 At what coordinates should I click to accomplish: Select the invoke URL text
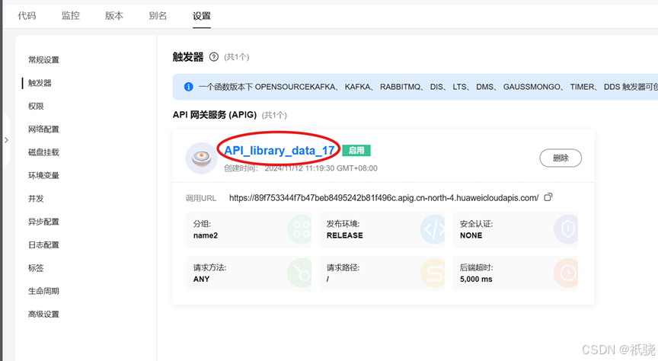[x=384, y=198]
